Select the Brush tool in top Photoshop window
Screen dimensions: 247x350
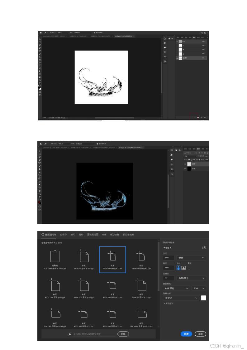tap(40, 54)
